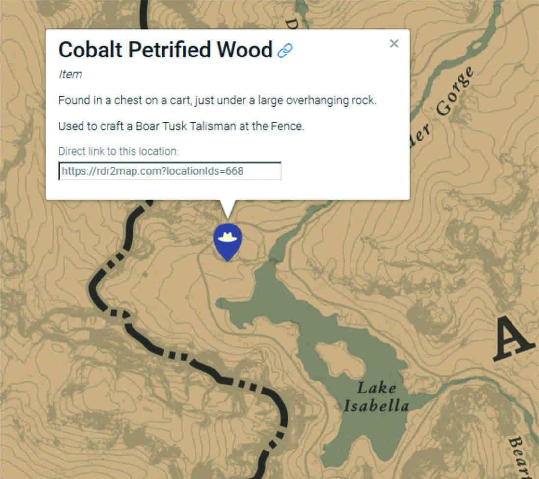Click the direct link URL field
This screenshot has height=479, width=539.
tap(170, 171)
